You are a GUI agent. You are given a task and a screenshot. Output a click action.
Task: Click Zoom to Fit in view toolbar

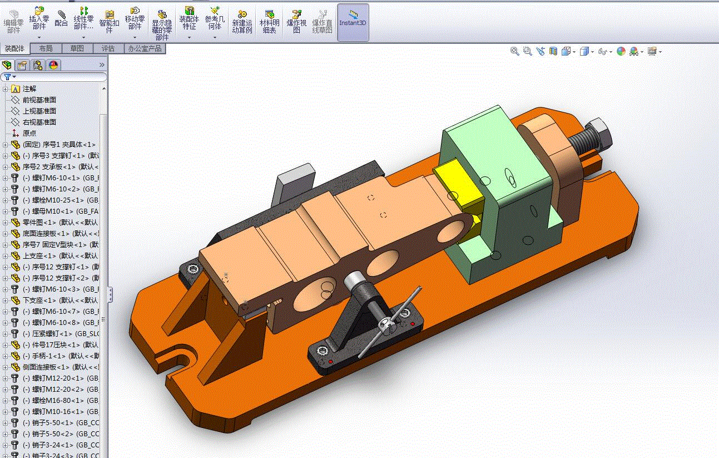coord(515,51)
